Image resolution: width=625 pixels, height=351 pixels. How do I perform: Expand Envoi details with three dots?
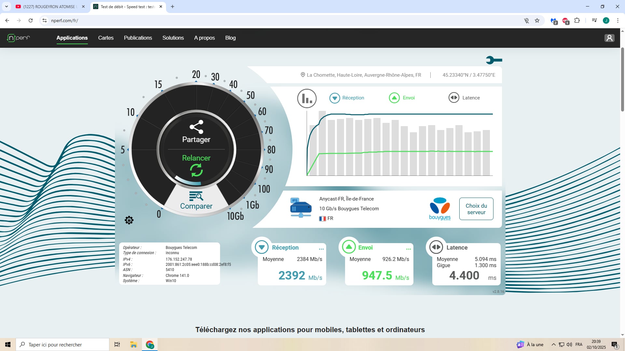[x=409, y=249]
